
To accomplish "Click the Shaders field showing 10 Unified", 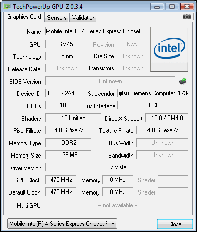I will [x=73, y=118].
